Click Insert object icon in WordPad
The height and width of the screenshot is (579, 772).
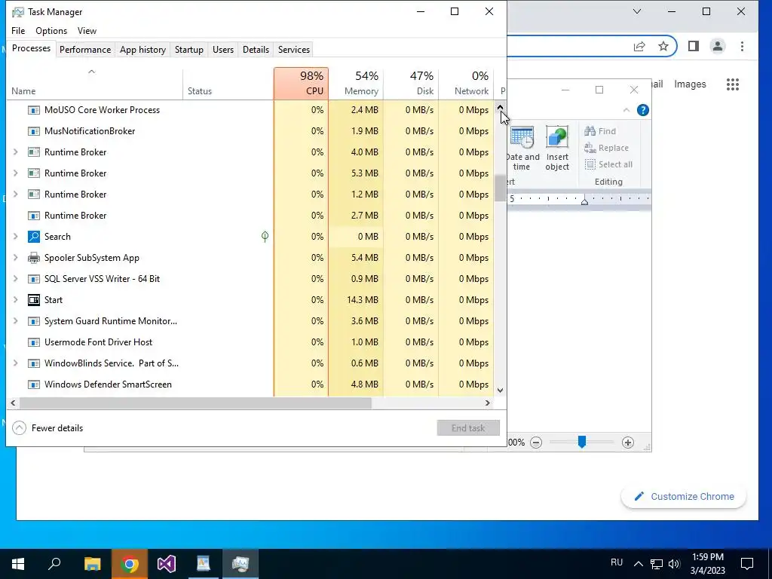[557, 137]
